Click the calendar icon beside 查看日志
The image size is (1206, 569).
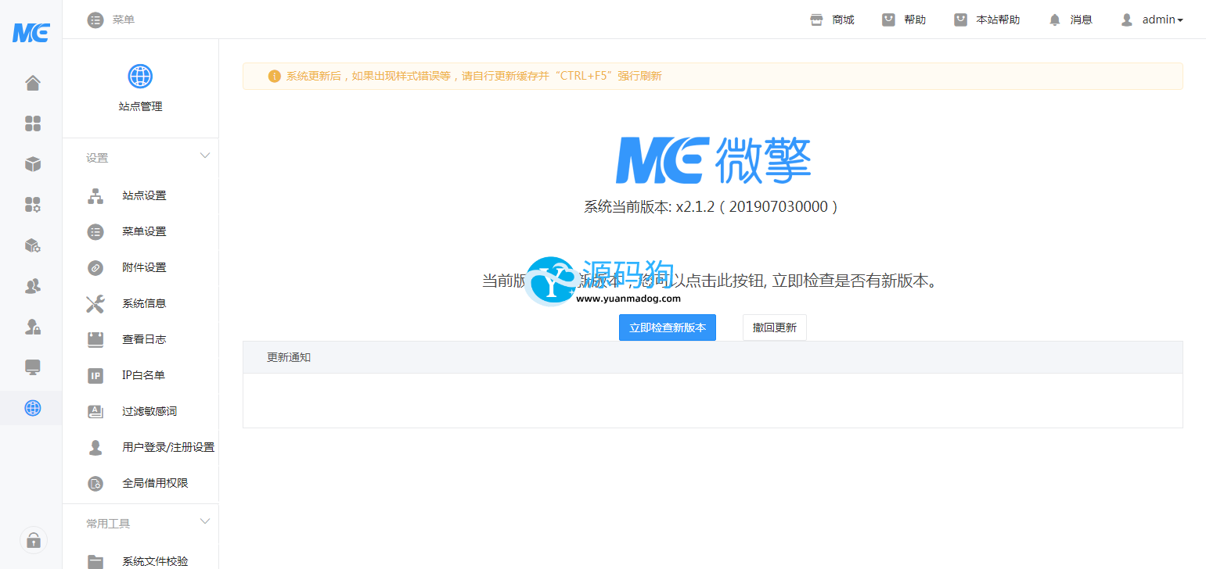(x=95, y=339)
